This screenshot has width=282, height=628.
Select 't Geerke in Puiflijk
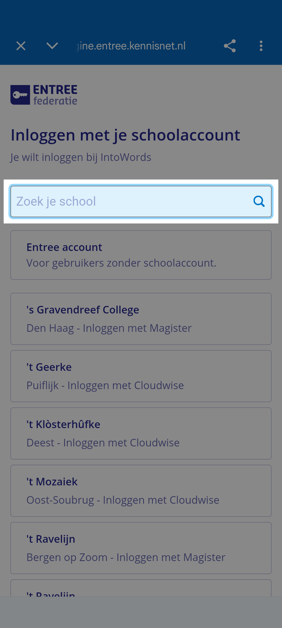click(141, 376)
